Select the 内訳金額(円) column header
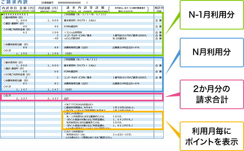 pos(48,9)
